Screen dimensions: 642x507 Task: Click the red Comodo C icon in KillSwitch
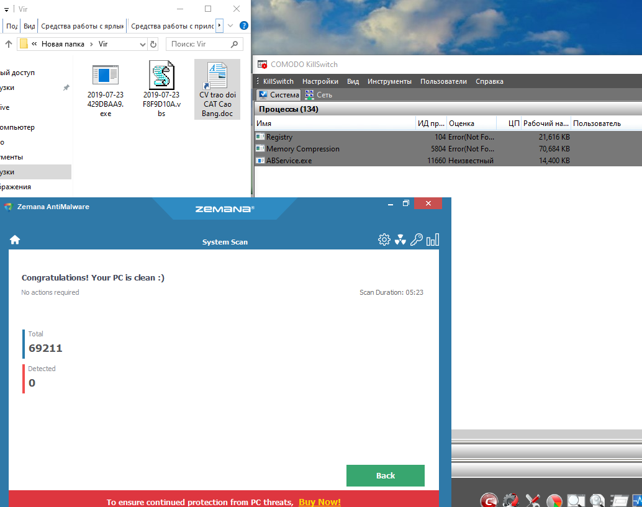[x=489, y=500]
